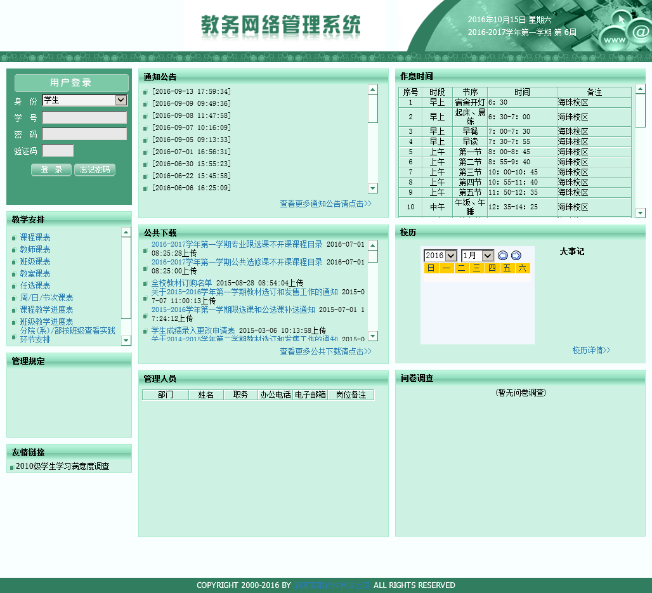Click the 登录 login button
The height and width of the screenshot is (593, 652).
51,170
